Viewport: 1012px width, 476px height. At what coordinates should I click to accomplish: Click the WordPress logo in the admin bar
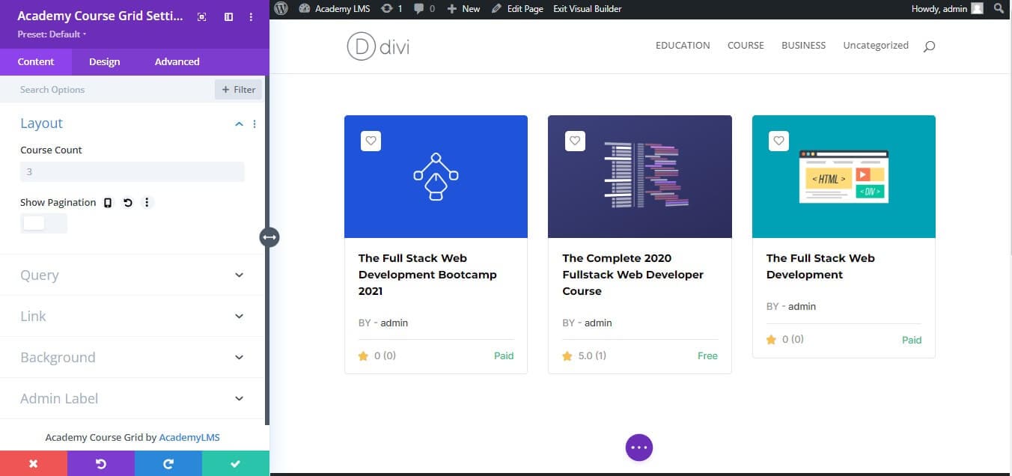click(x=281, y=8)
